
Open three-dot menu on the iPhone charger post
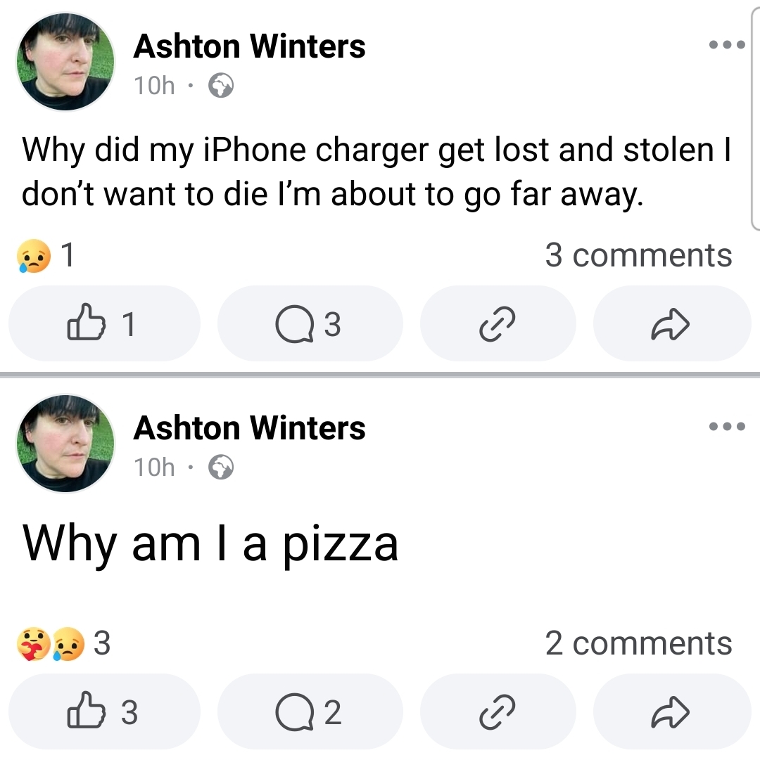point(726,44)
